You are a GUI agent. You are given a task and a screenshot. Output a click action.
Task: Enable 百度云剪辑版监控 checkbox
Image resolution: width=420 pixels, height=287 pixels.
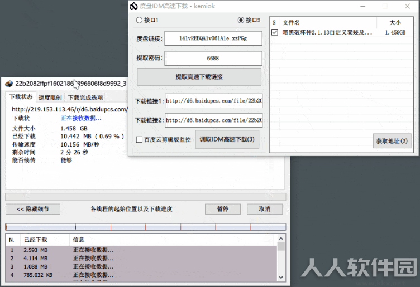coord(139,139)
